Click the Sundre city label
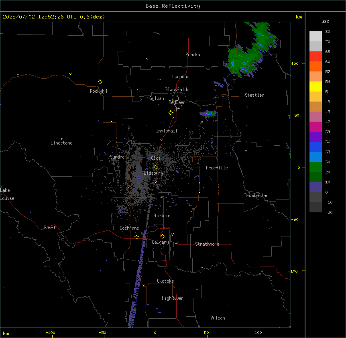This screenshot has width=346, height=338. (x=117, y=157)
